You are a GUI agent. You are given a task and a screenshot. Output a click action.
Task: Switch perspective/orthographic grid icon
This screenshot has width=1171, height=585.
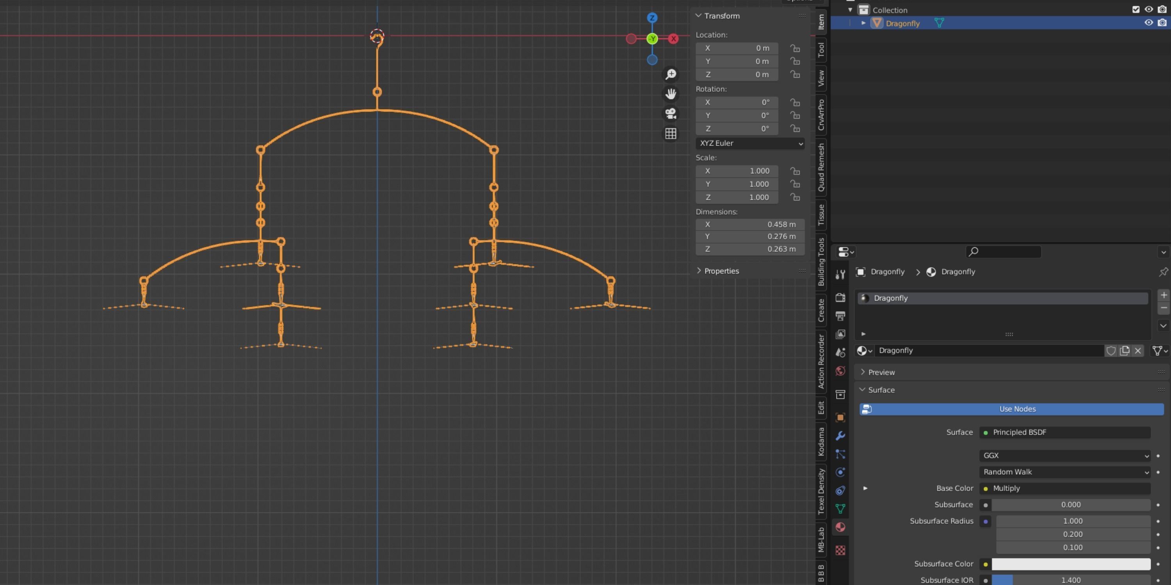671,133
